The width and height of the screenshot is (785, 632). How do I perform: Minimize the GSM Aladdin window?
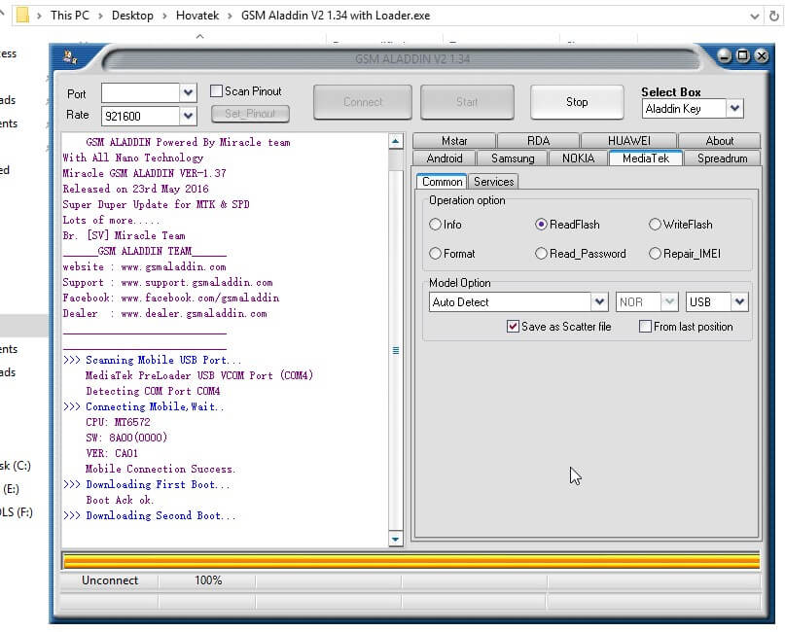click(724, 56)
